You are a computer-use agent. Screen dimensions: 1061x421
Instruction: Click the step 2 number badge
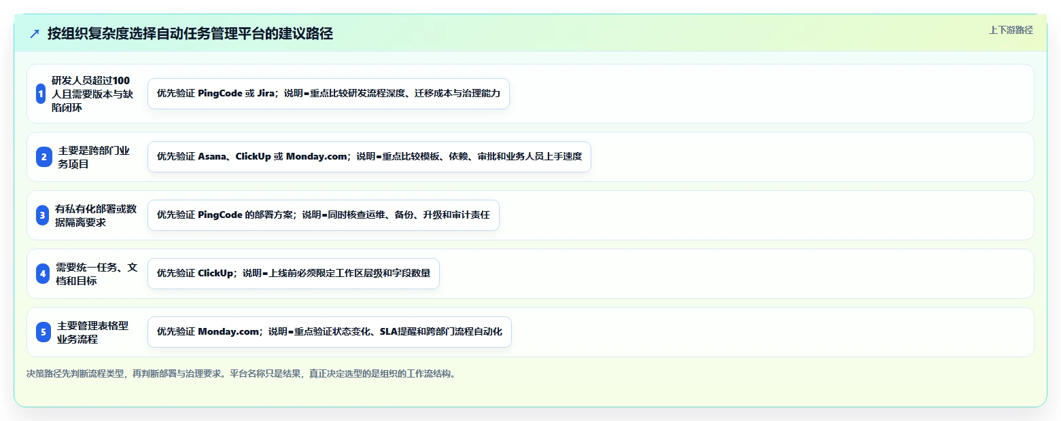tap(44, 157)
